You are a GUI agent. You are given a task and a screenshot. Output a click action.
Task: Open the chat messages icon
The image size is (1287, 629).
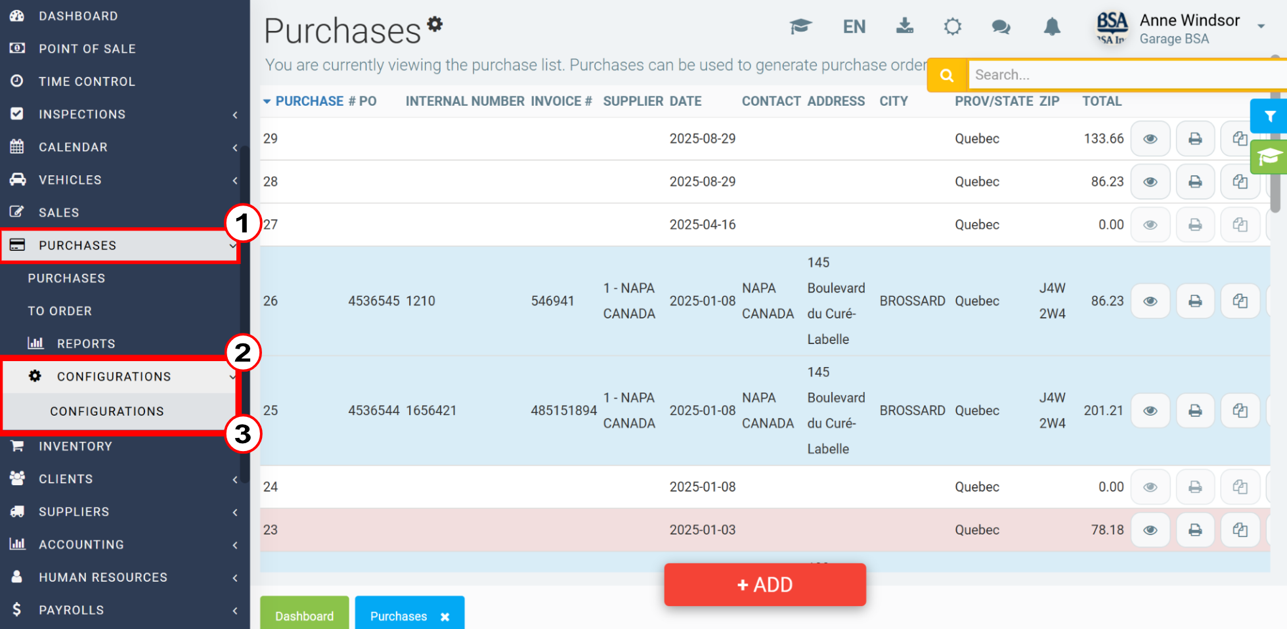coord(1001,26)
